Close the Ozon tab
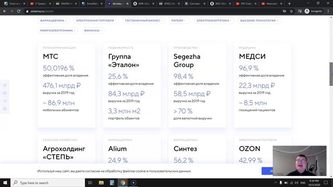 [24, 4]
